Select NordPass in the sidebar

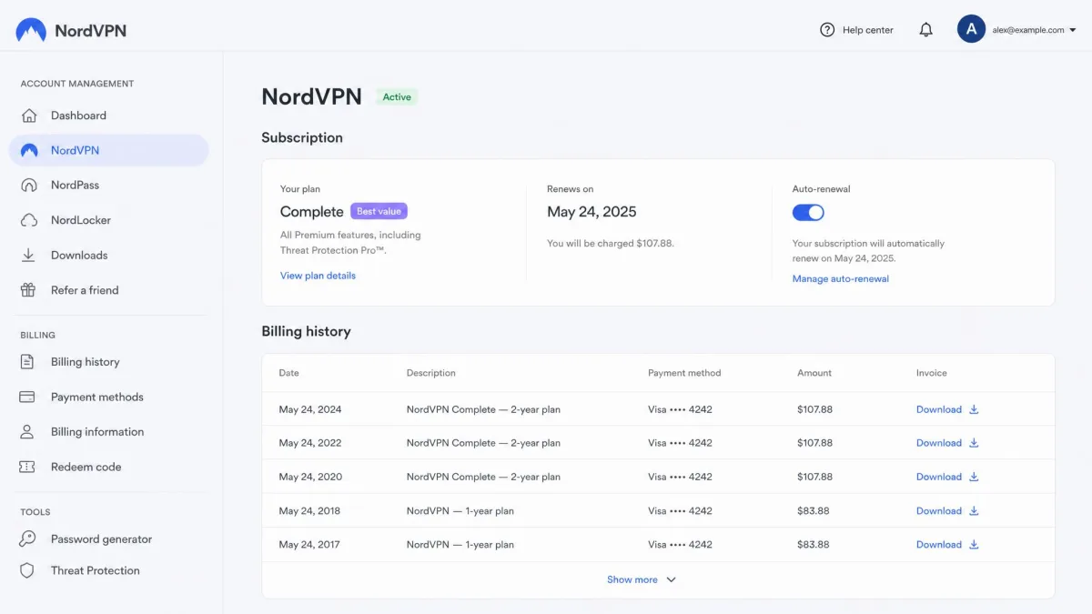point(109,185)
